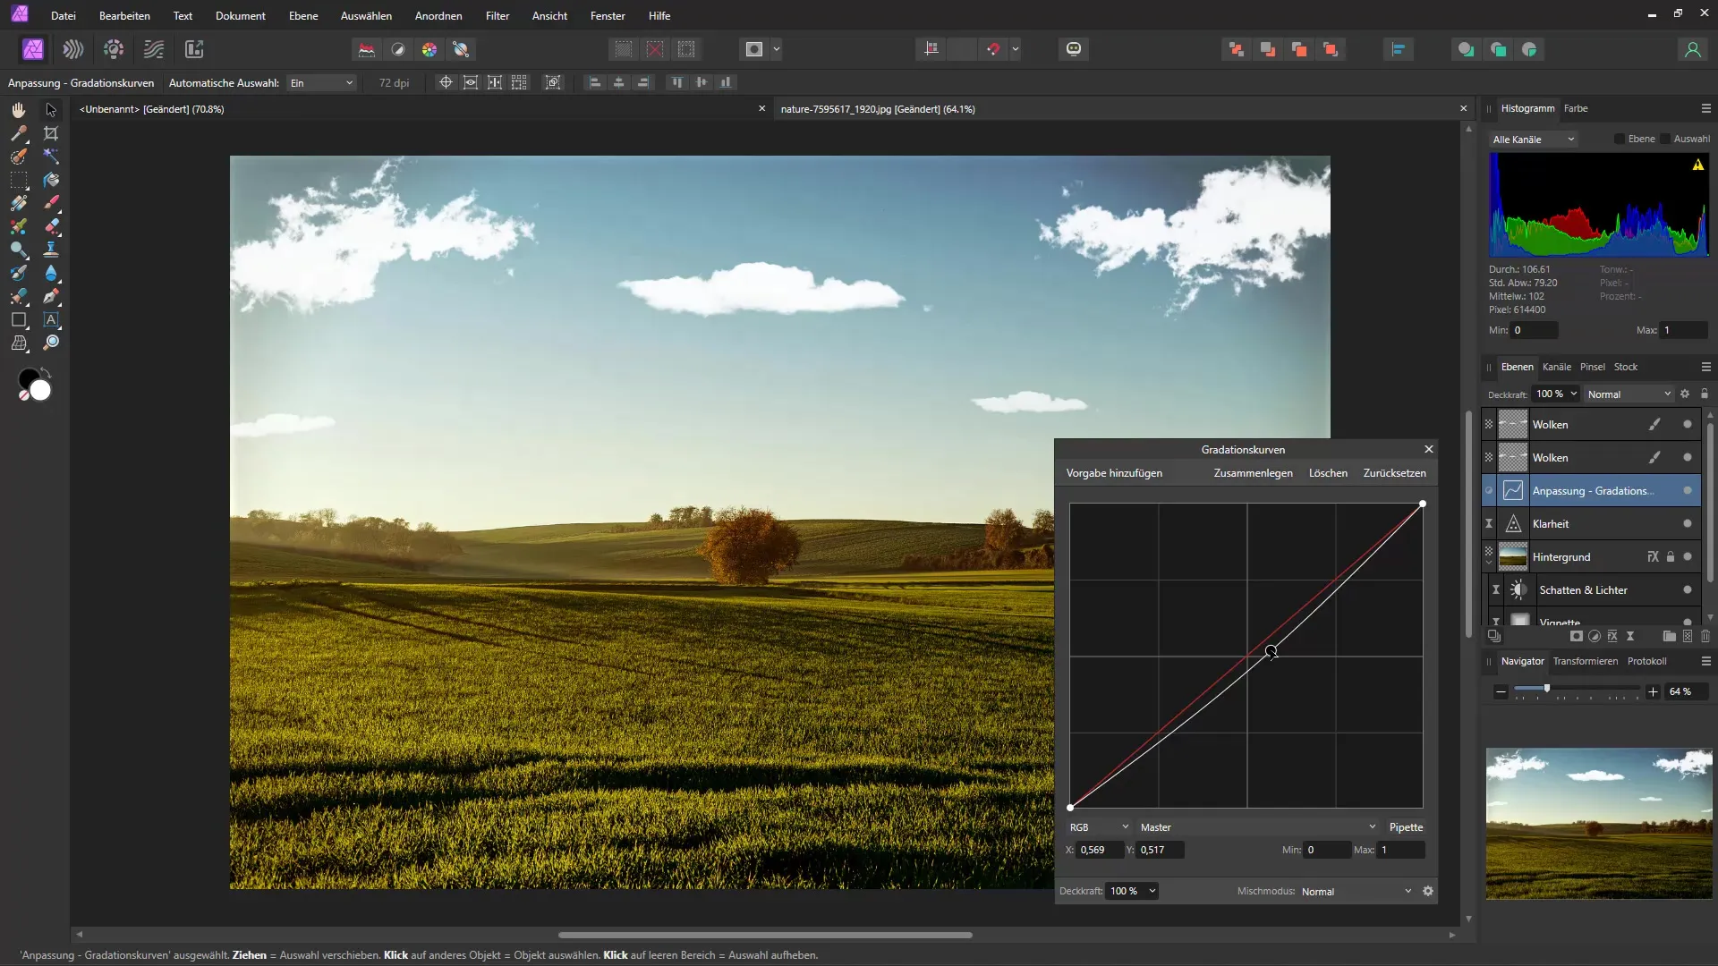Click Zusammenlegen in curves dialog
1718x966 pixels.
(1253, 473)
